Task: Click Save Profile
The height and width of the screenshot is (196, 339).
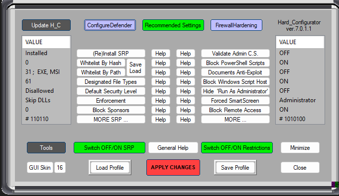Action: pyautogui.click(x=235, y=168)
